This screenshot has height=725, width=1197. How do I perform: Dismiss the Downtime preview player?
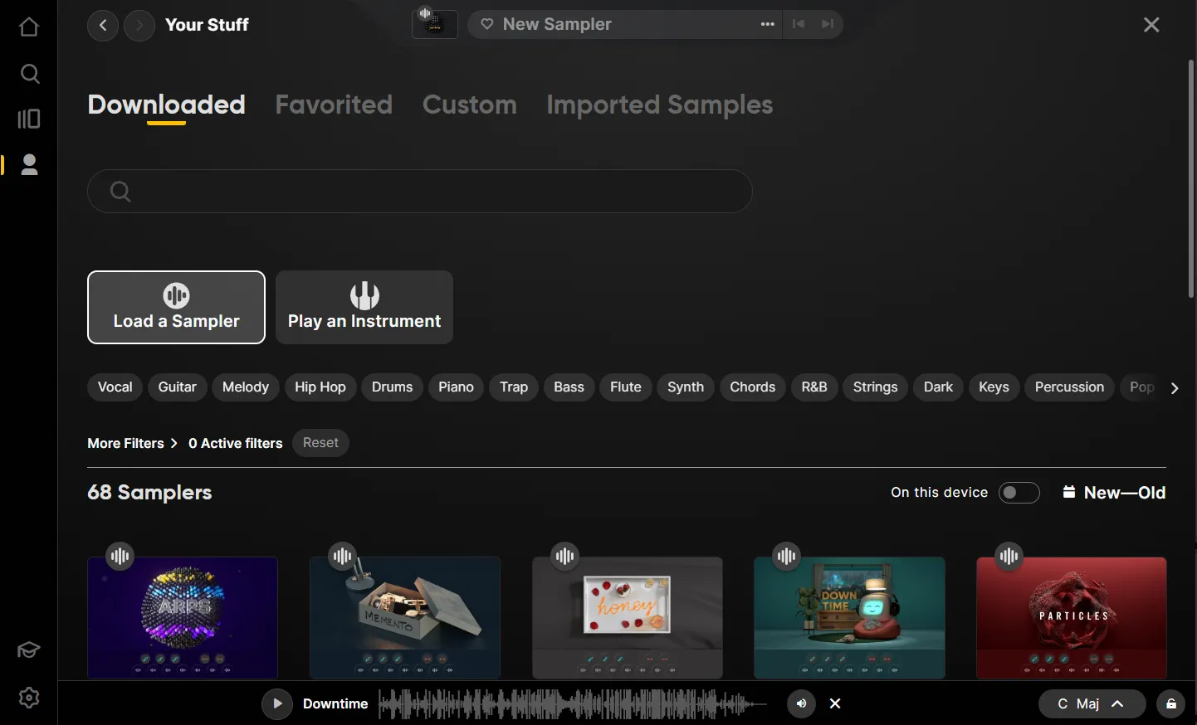point(835,703)
